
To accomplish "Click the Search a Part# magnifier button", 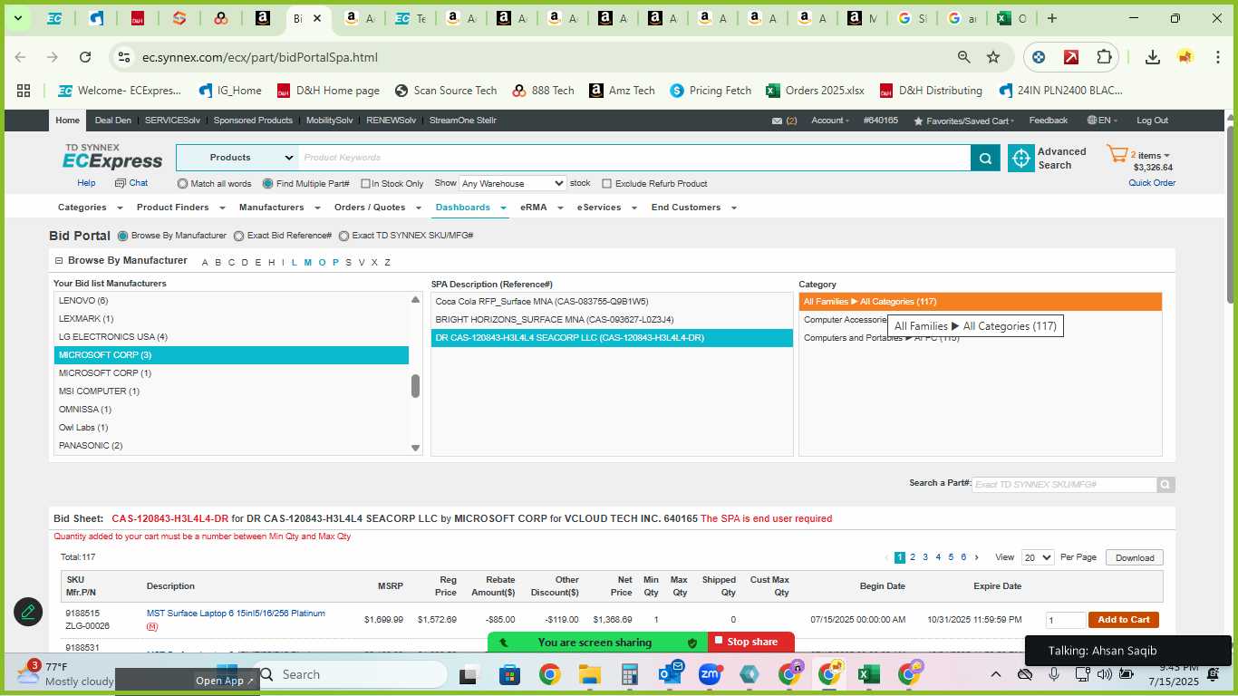I will 1165,485.
